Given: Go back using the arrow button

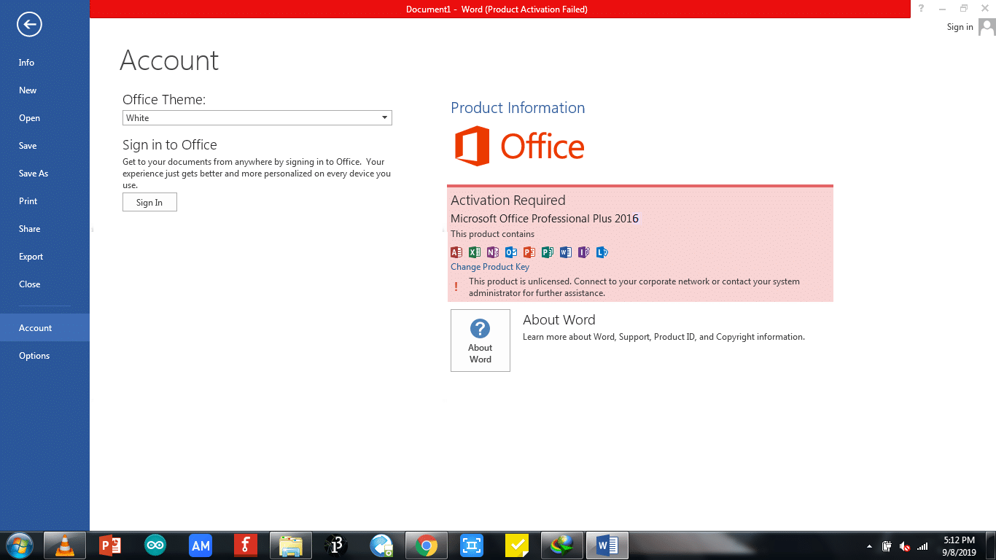Looking at the screenshot, I should coord(29,25).
